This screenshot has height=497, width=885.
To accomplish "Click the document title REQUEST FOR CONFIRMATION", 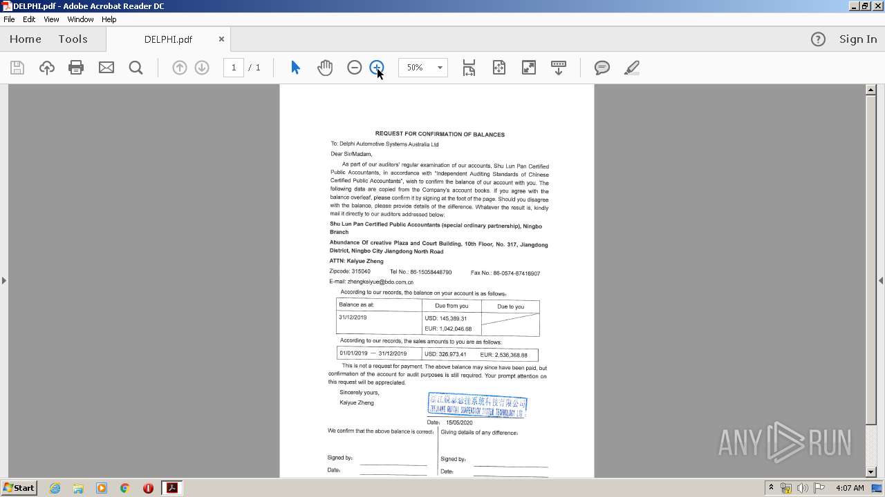I will click(x=440, y=134).
